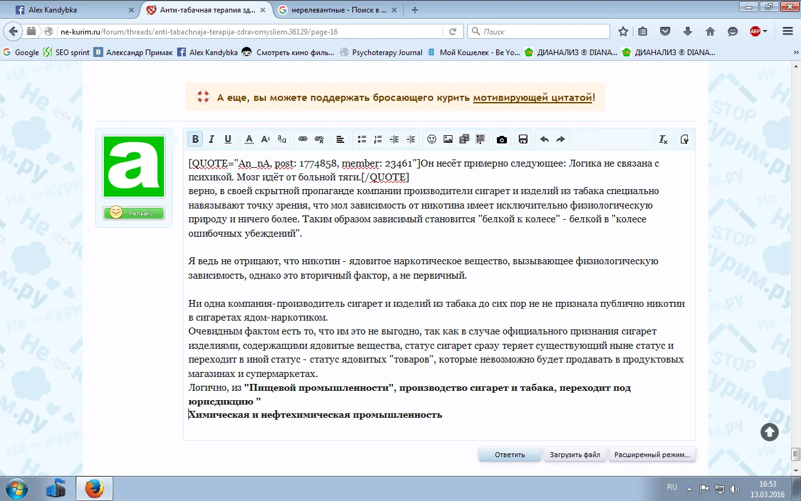Click the insert image icon
This screenshot has height=501, width=801.
448,139
